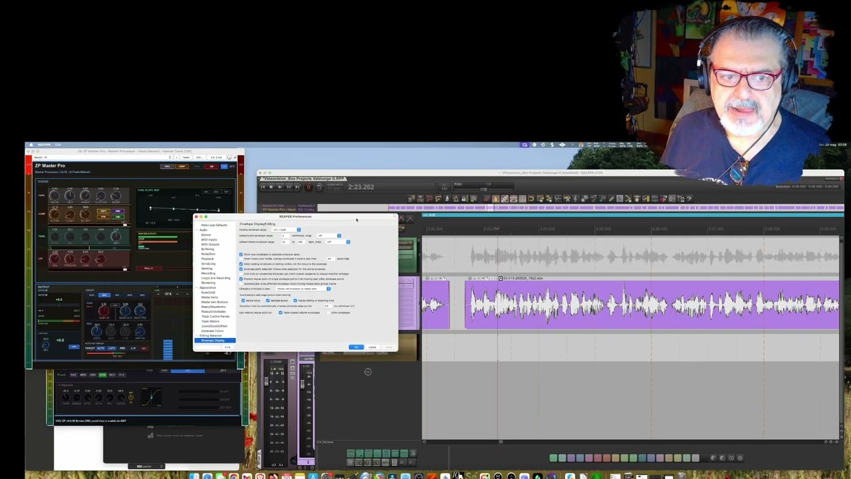Select Peaks/Waveforms in preferences sidebar

(x=213, y=307)
